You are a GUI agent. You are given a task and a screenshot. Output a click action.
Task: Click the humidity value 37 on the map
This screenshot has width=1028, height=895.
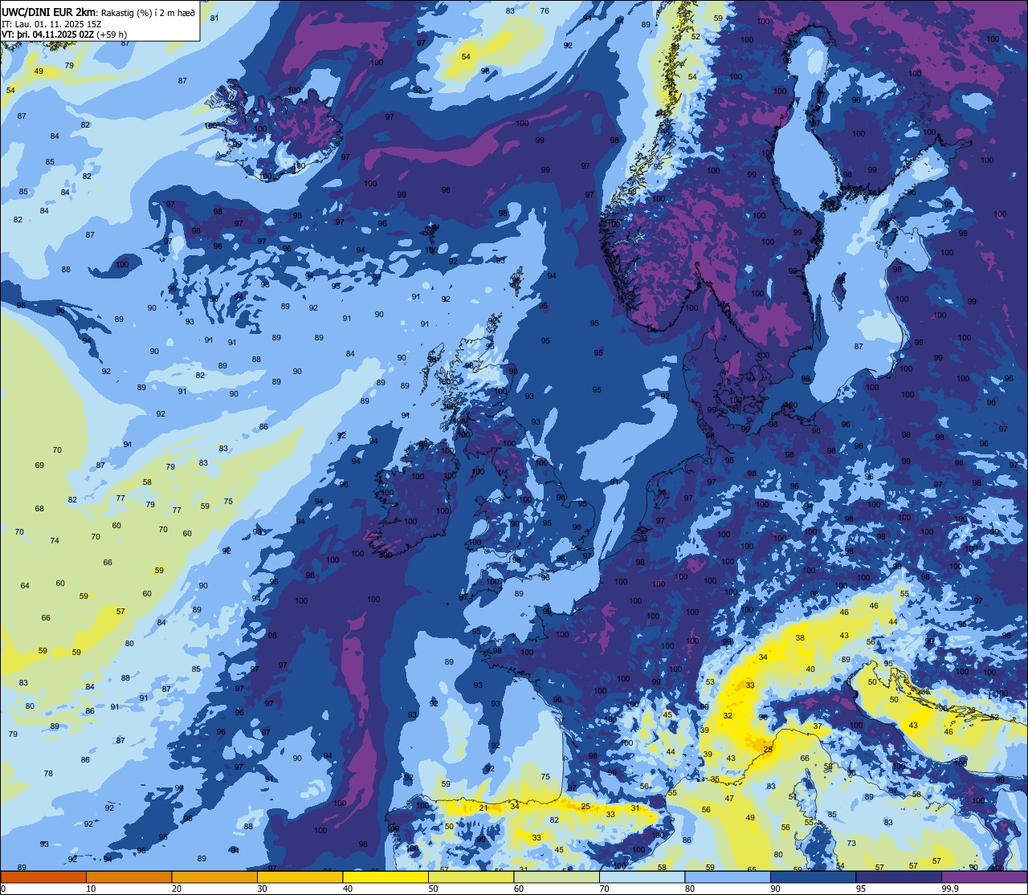click(x=818, y=726)
